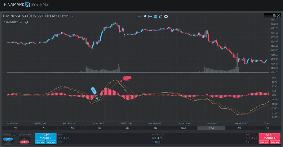Select the 5M timeframe tab

tap(239, 128)
